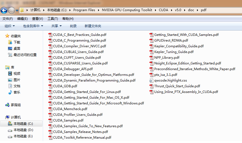Click the 新建文件夹 button
242x143 pixels.
tap(93, 26)
